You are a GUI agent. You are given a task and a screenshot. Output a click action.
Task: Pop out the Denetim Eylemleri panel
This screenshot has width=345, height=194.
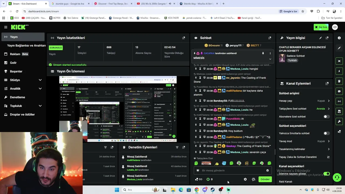point(184,147)
